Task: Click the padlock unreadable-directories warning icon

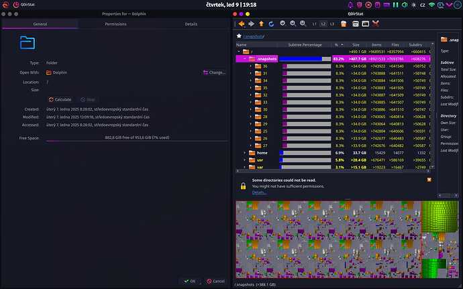Action: click(243, 186)
